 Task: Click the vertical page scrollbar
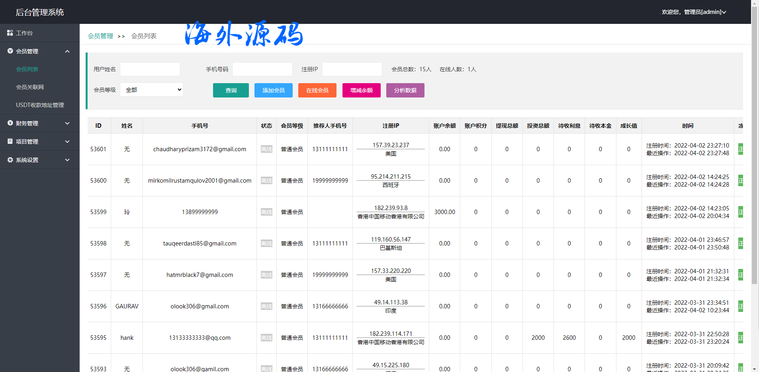pos(754,159)
